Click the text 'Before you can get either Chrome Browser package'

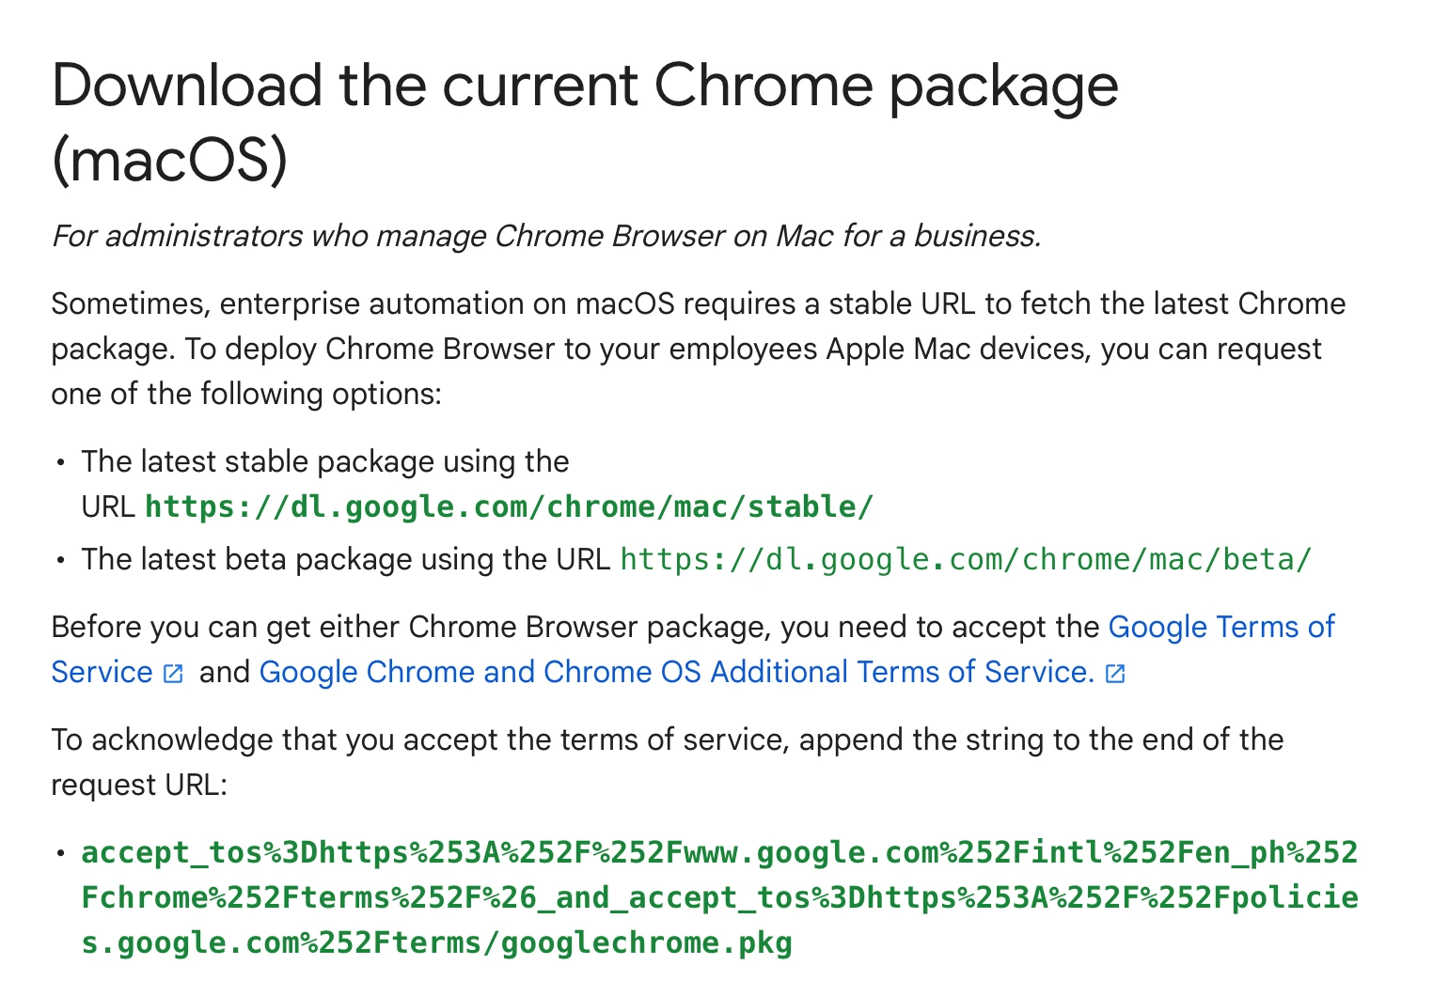tap(410, 627)
